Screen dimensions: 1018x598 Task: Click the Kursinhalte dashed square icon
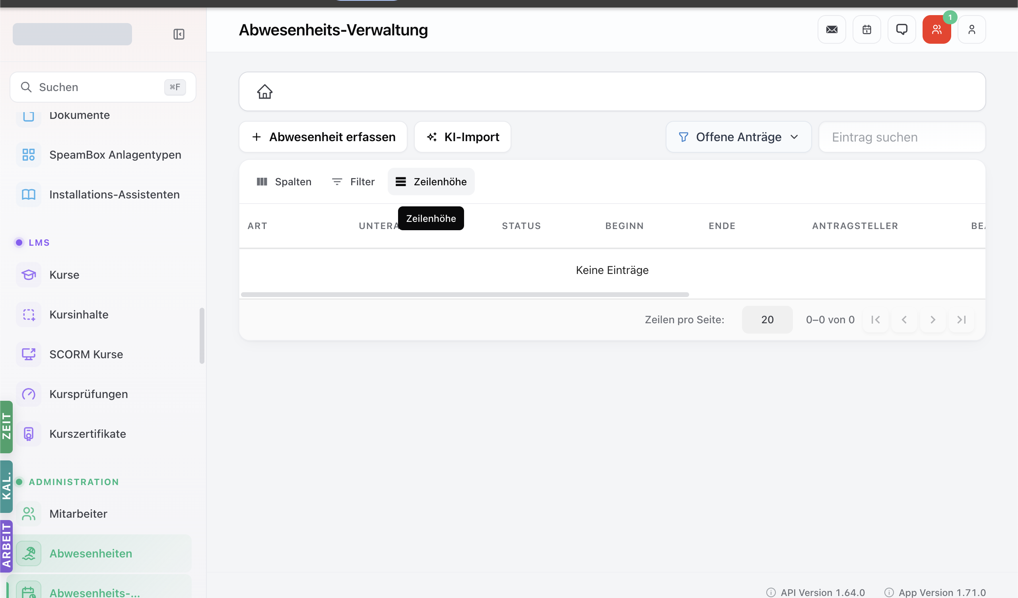tap(29, 315)
